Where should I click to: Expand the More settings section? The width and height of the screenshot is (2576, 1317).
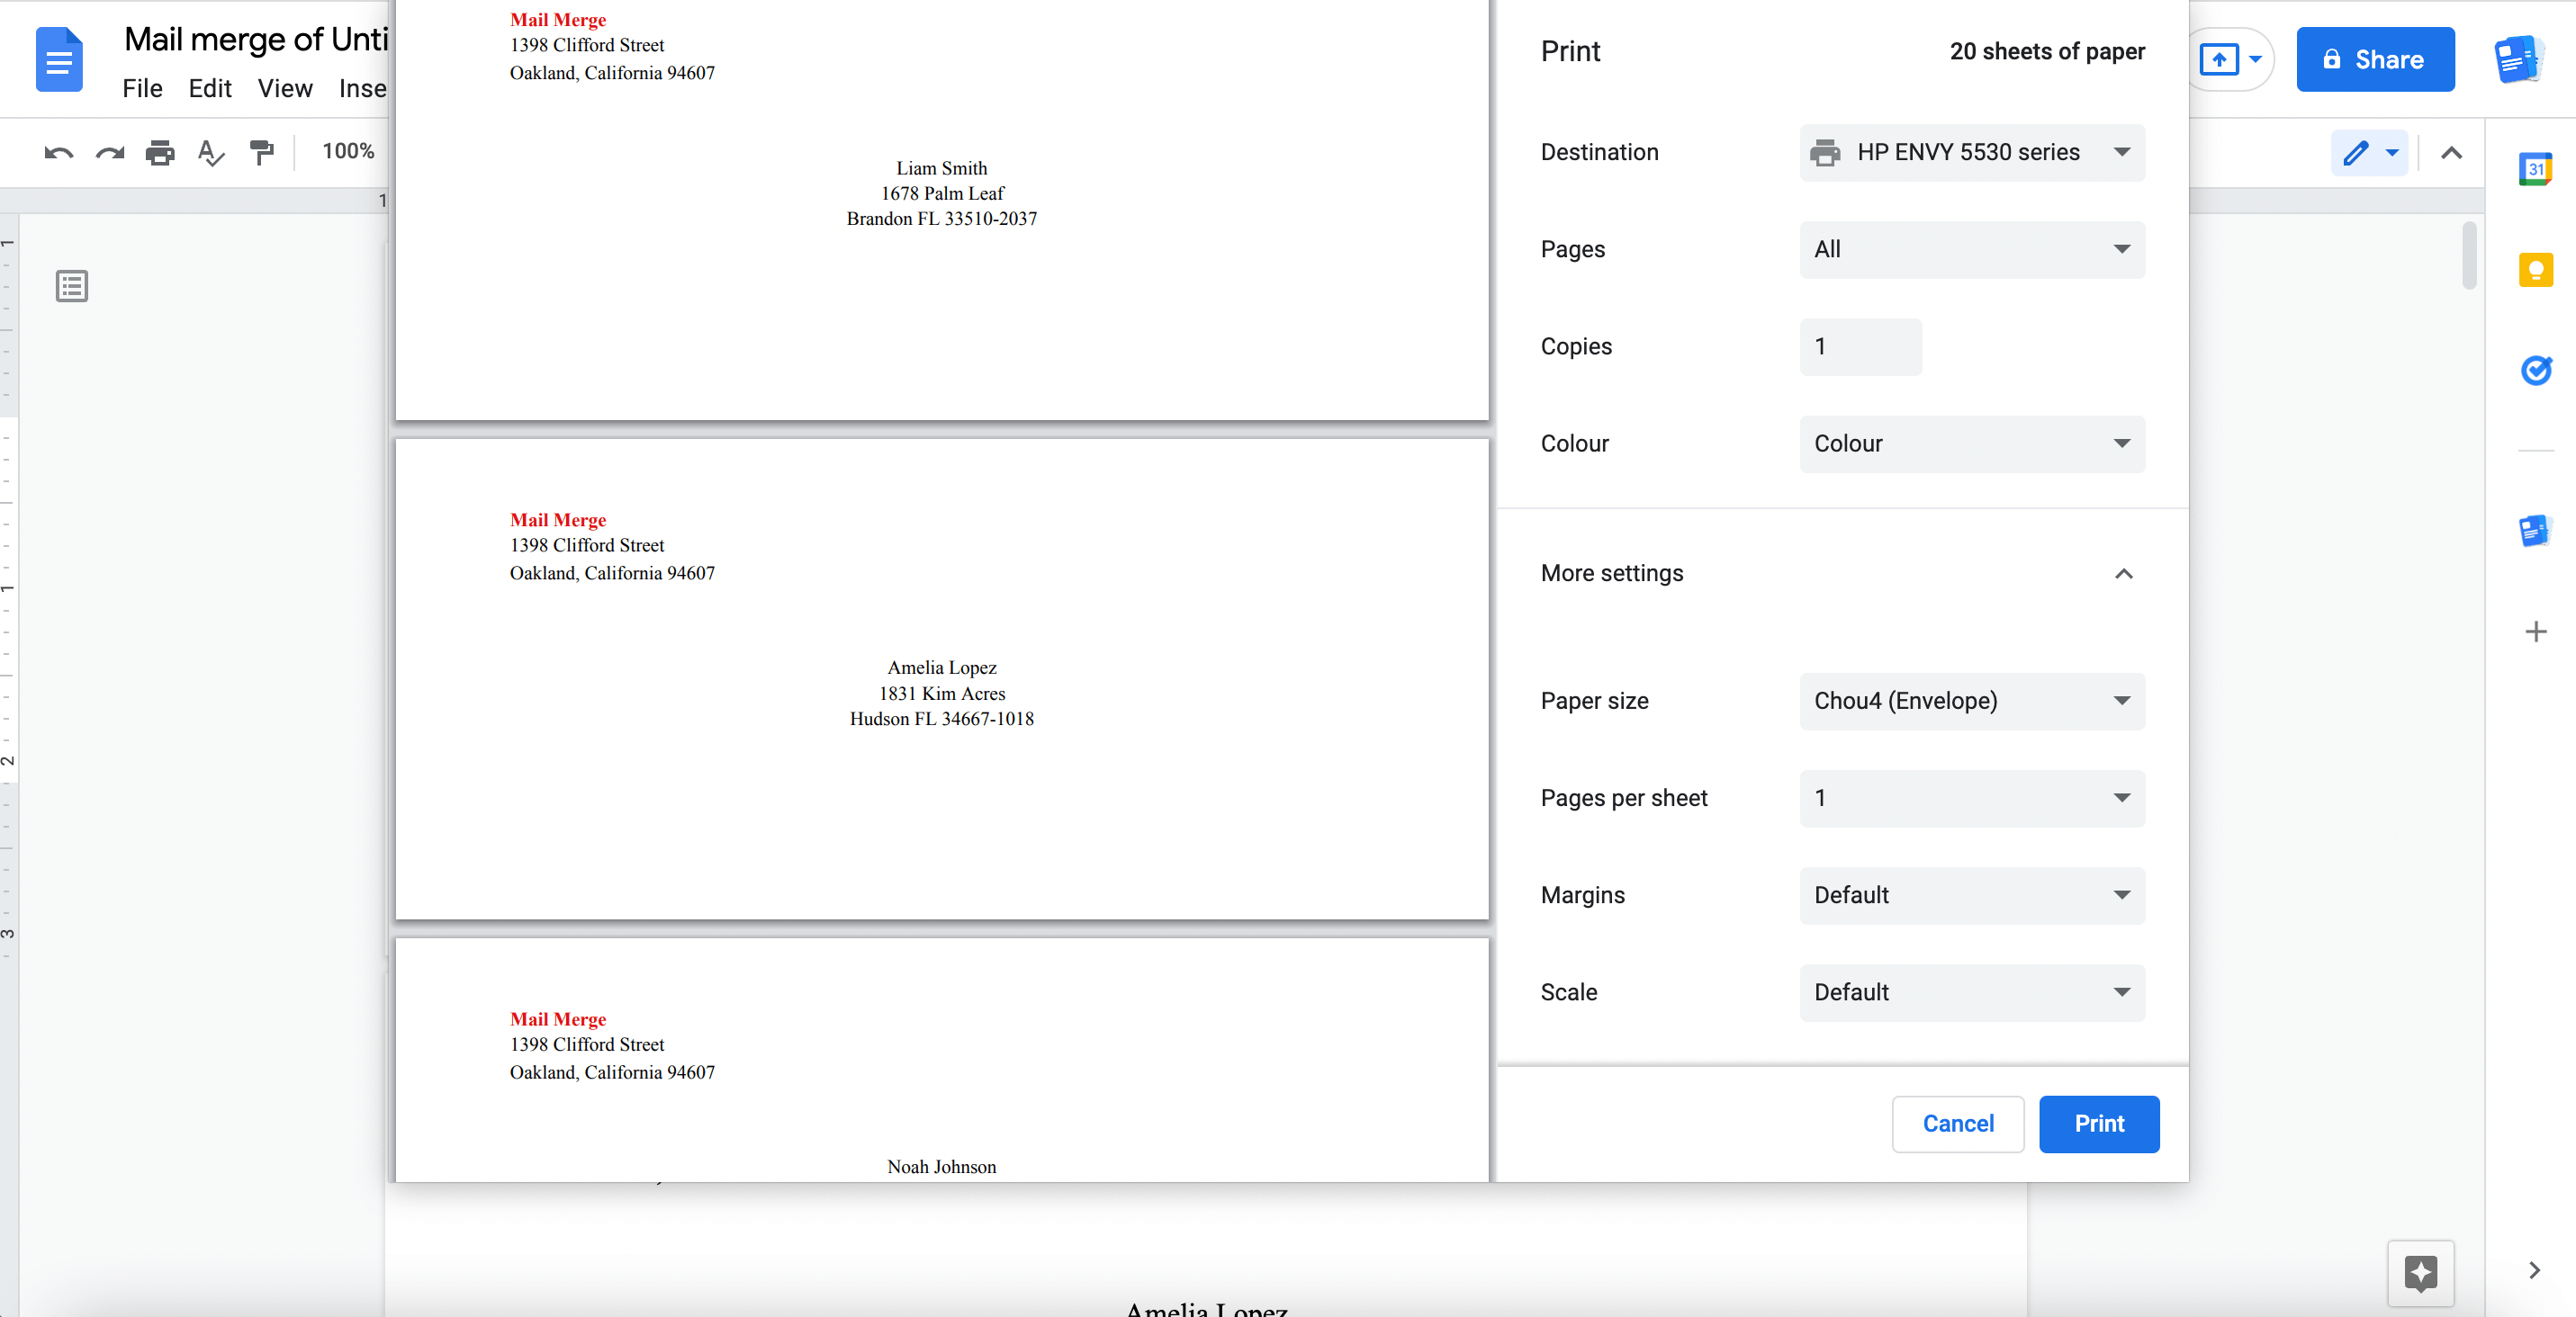pyautogui.click(x=2126, y=573)
